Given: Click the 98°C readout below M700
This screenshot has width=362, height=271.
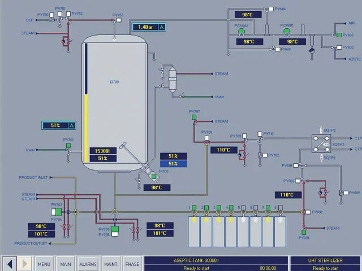Looking at the screenshot, I should pos(157,188).
